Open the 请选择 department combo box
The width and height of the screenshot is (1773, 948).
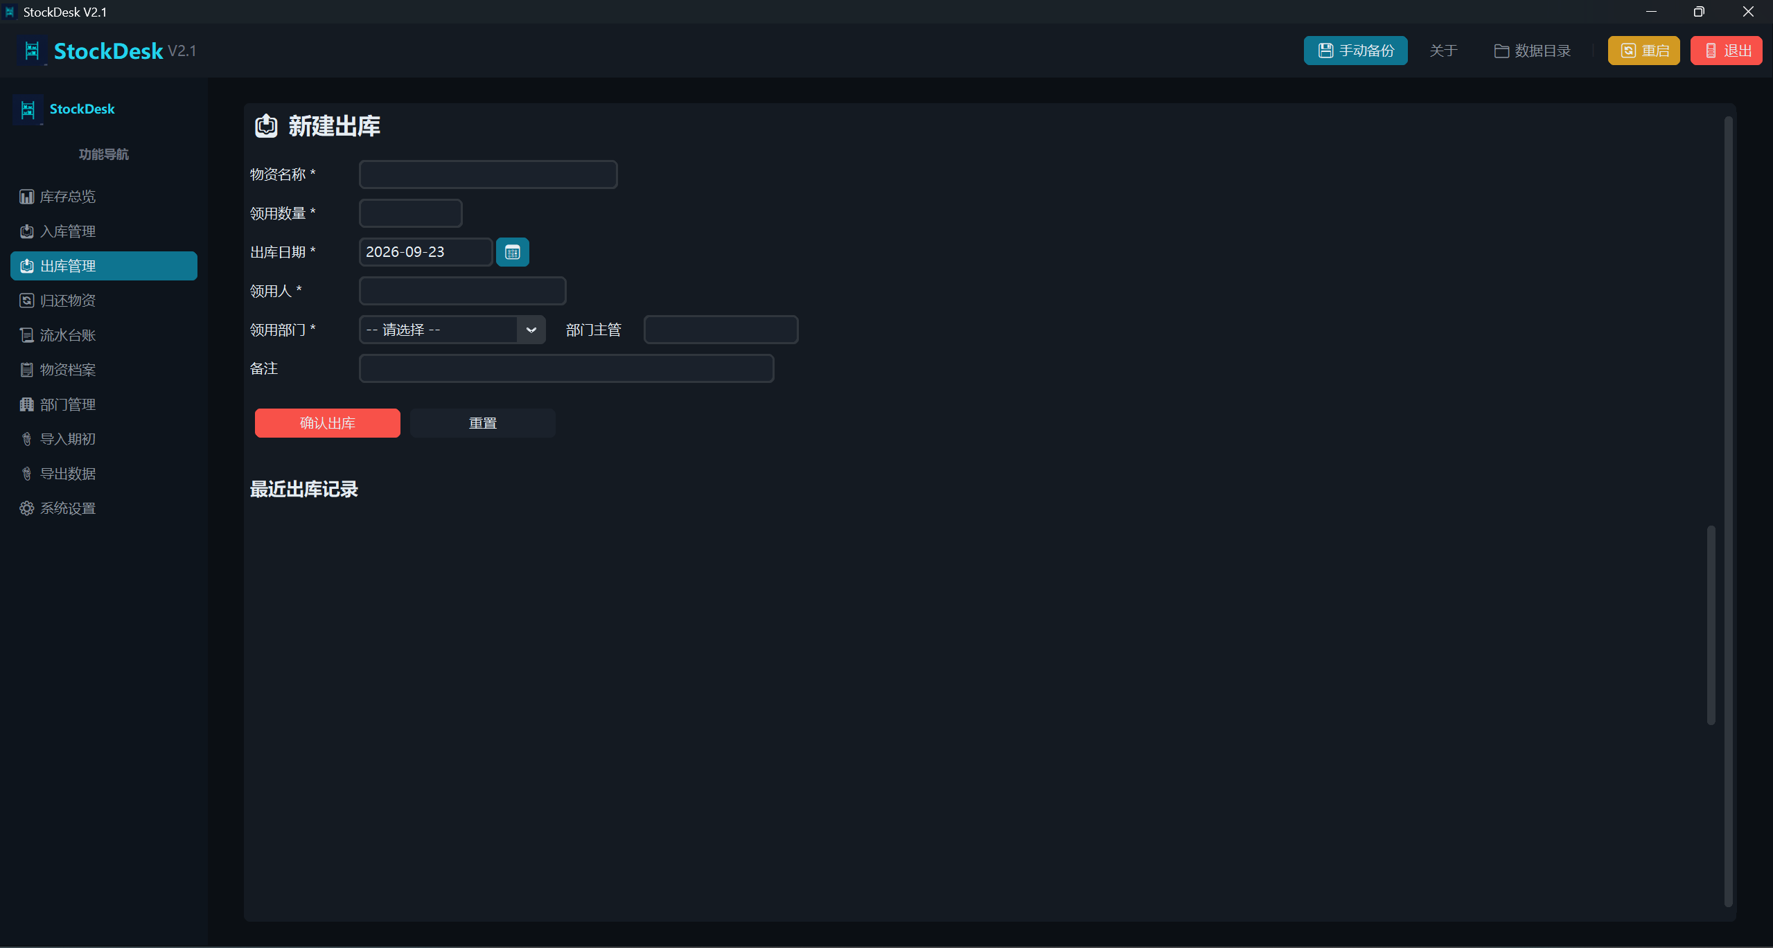(452, 330)
